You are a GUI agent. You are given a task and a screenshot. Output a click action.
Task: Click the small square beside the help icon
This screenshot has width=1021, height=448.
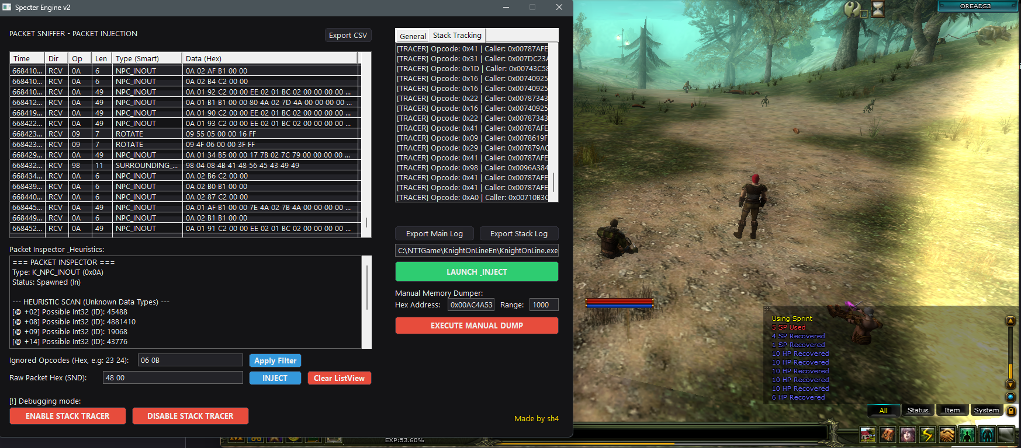(x=864, y=13)
